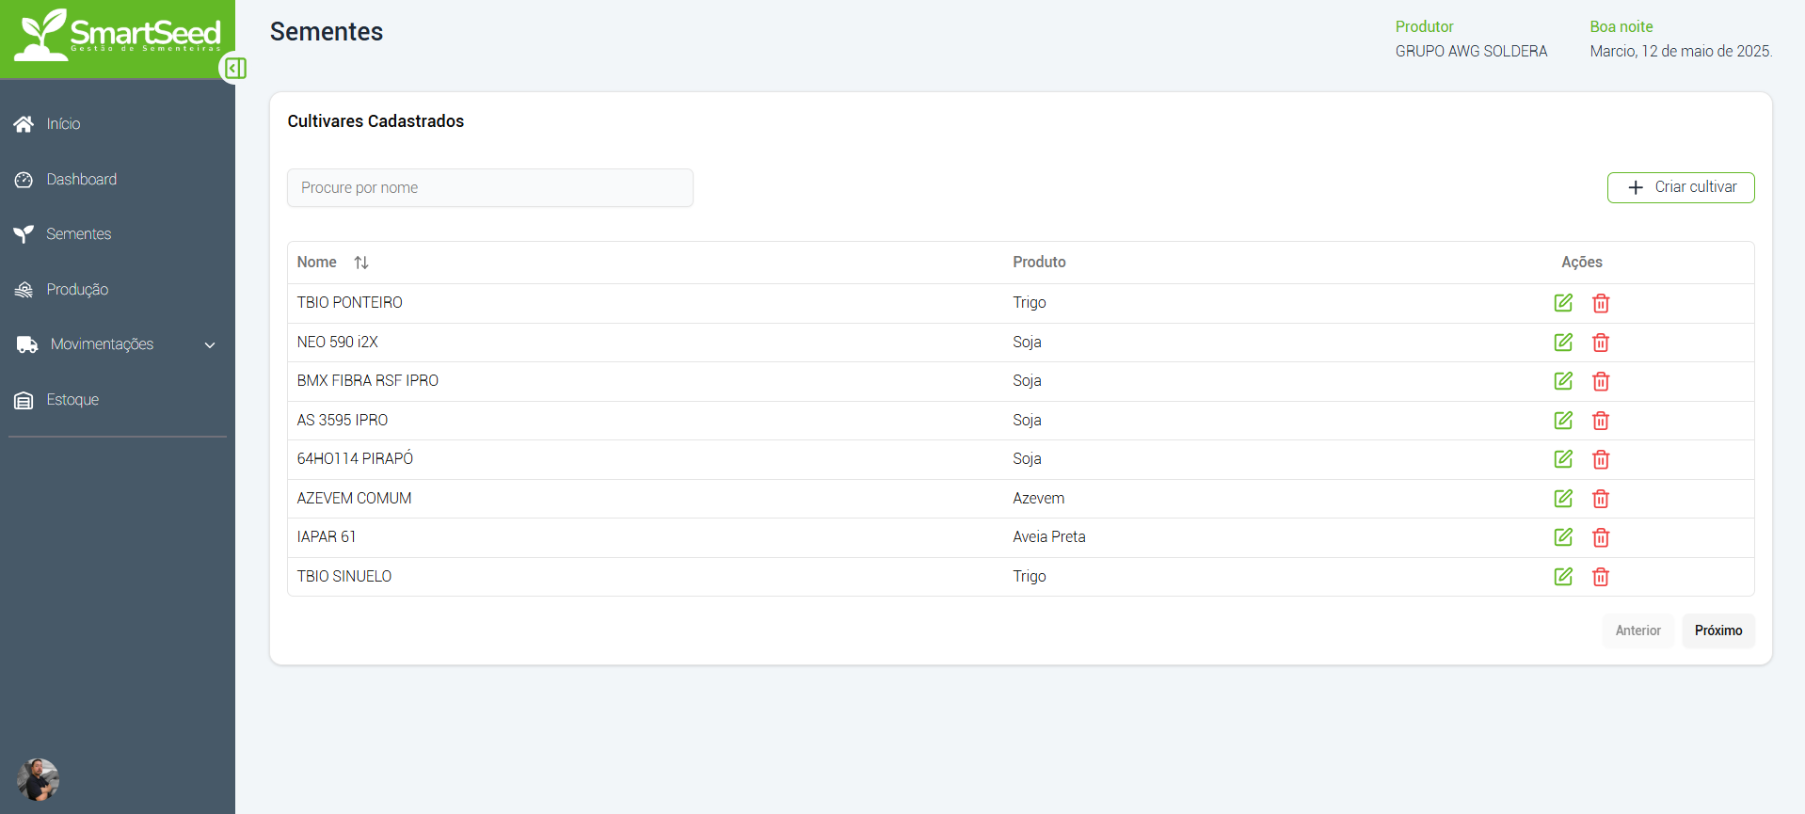Click the SmartSeed logo
This screenshot has height=814, width=1805.
point(119,35)
